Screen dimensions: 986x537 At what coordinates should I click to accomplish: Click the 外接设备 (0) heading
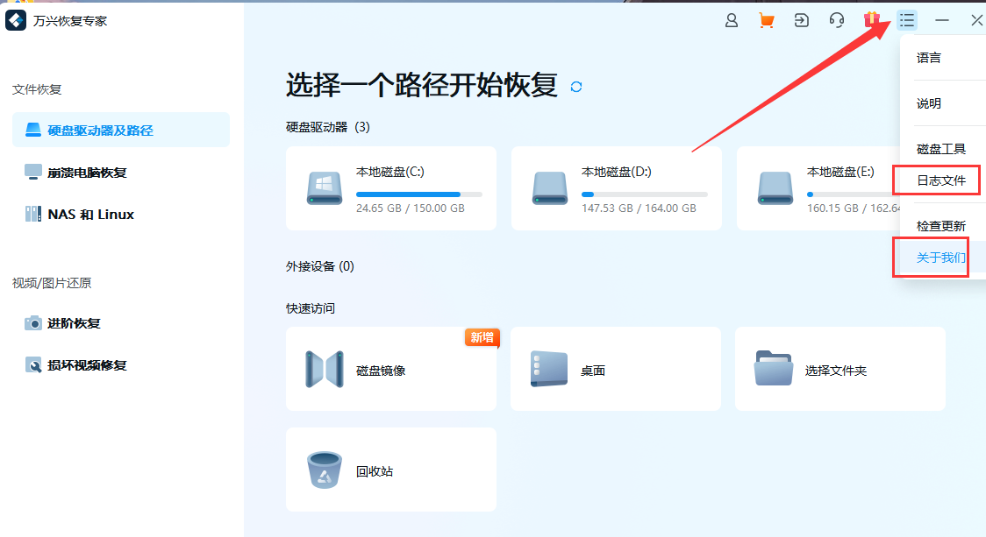pos(319,266)
